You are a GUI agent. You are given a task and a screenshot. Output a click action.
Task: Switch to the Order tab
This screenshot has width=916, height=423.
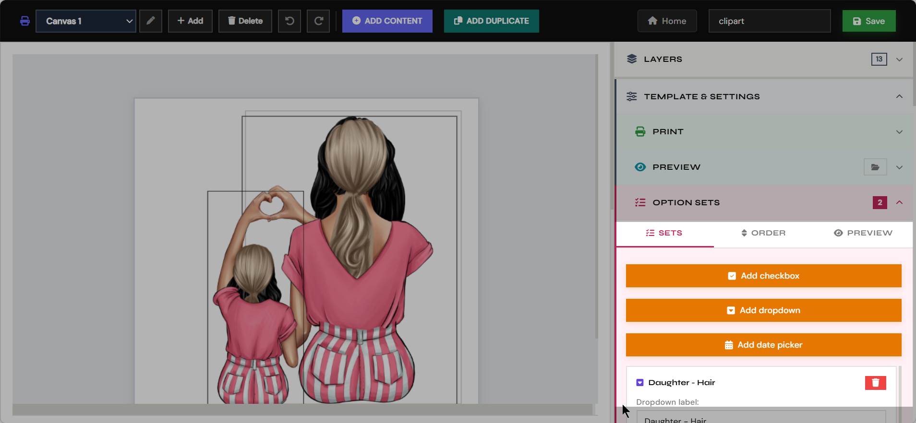click(x=763, y=233)
